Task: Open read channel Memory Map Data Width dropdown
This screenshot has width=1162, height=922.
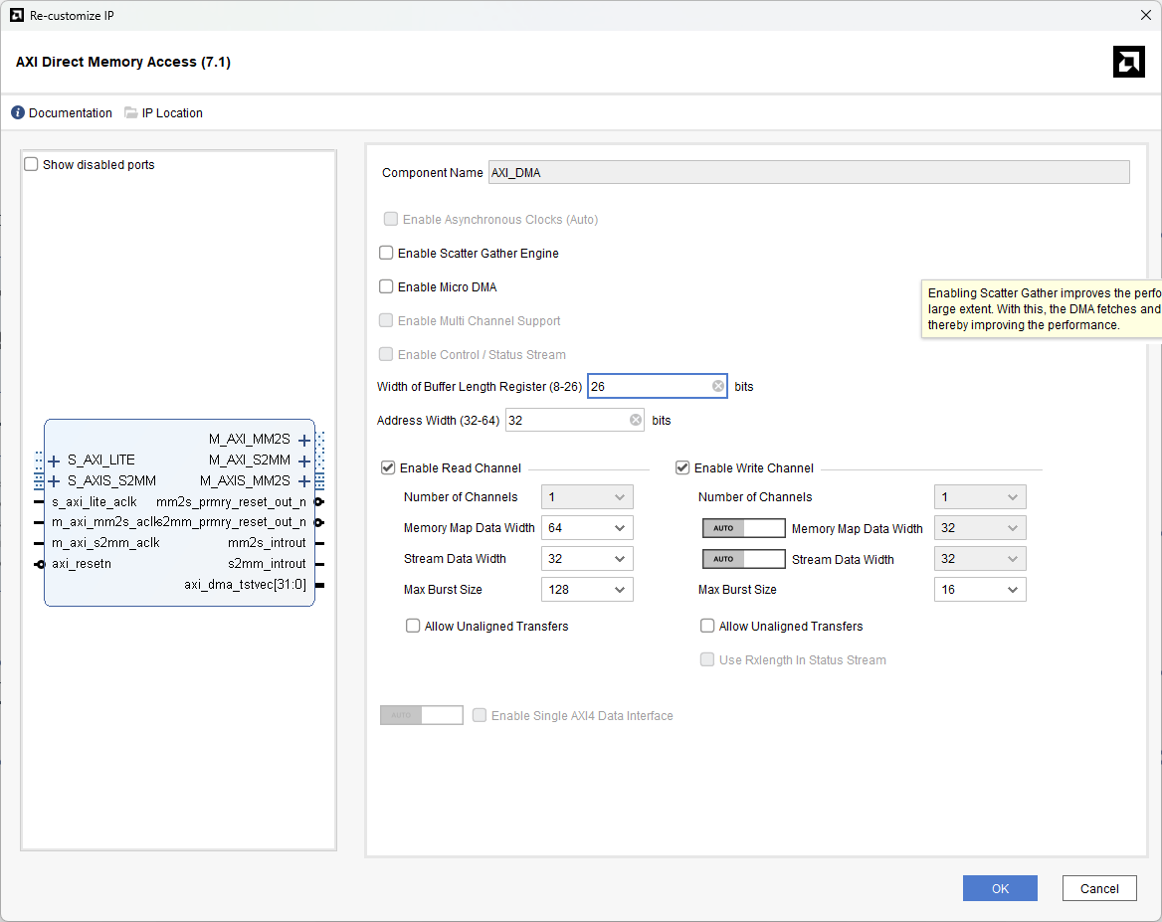Action: pyautogui.click(x=587, y=528)
